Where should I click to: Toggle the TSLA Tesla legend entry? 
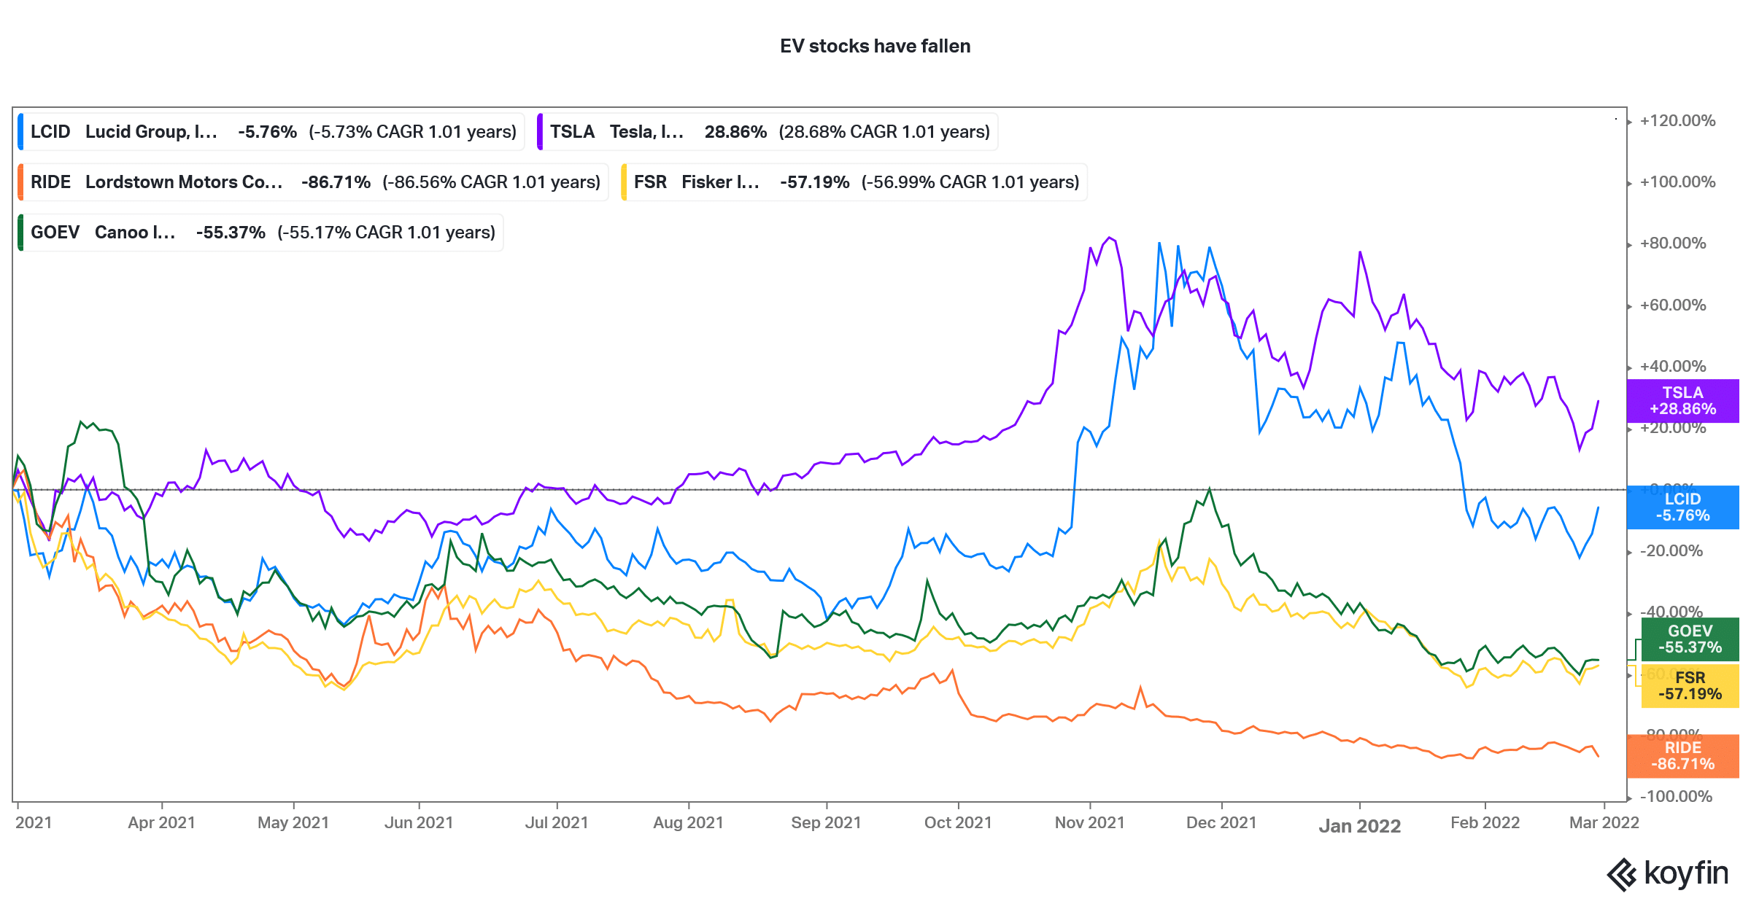(x=769, y=132)
